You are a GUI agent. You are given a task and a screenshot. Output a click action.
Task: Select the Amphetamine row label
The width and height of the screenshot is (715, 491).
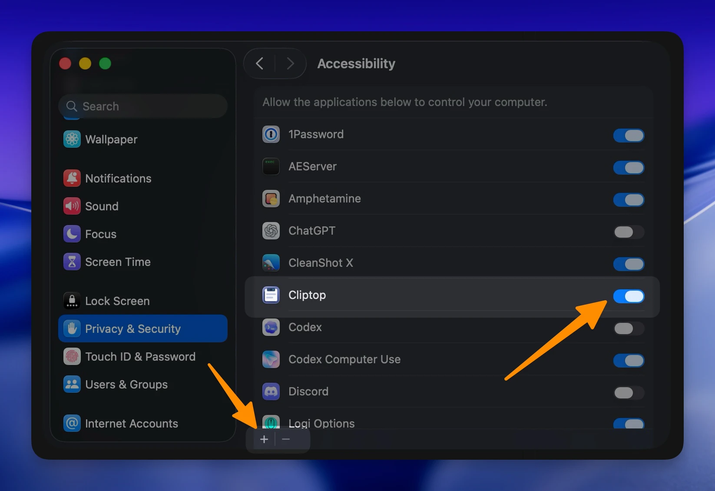(324, 199)
